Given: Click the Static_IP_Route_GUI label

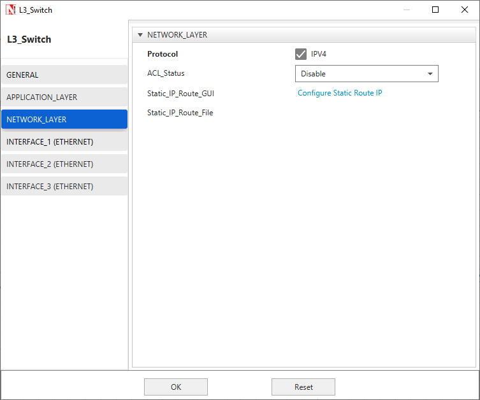Looking at the screenshot, I should click(180, 94).
